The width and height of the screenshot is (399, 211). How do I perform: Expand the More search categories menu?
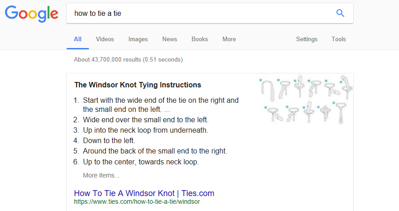tap(229, 39)
